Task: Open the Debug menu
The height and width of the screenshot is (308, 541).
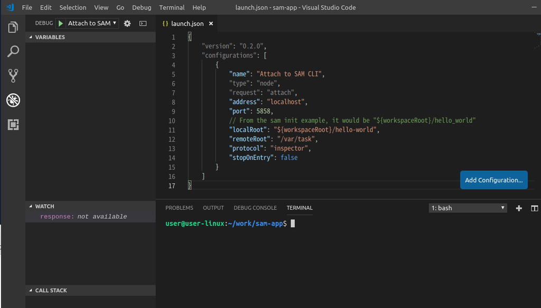Action: pyautogui.click(x=142, y=7)
